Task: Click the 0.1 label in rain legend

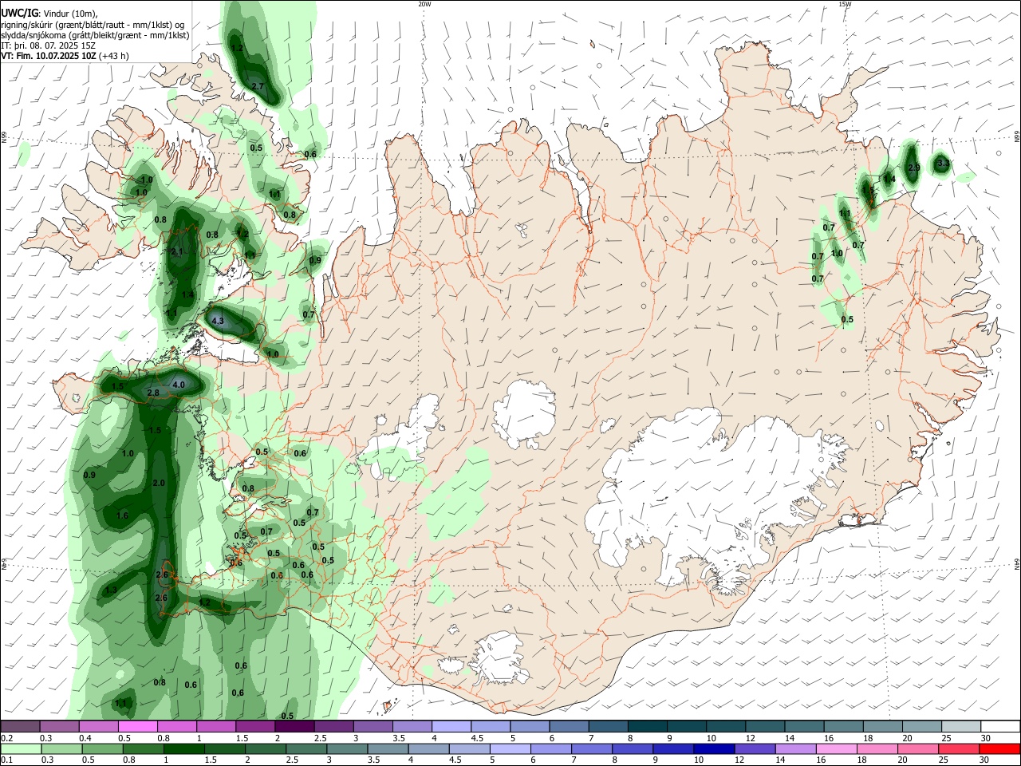Action: pos(6,760)
